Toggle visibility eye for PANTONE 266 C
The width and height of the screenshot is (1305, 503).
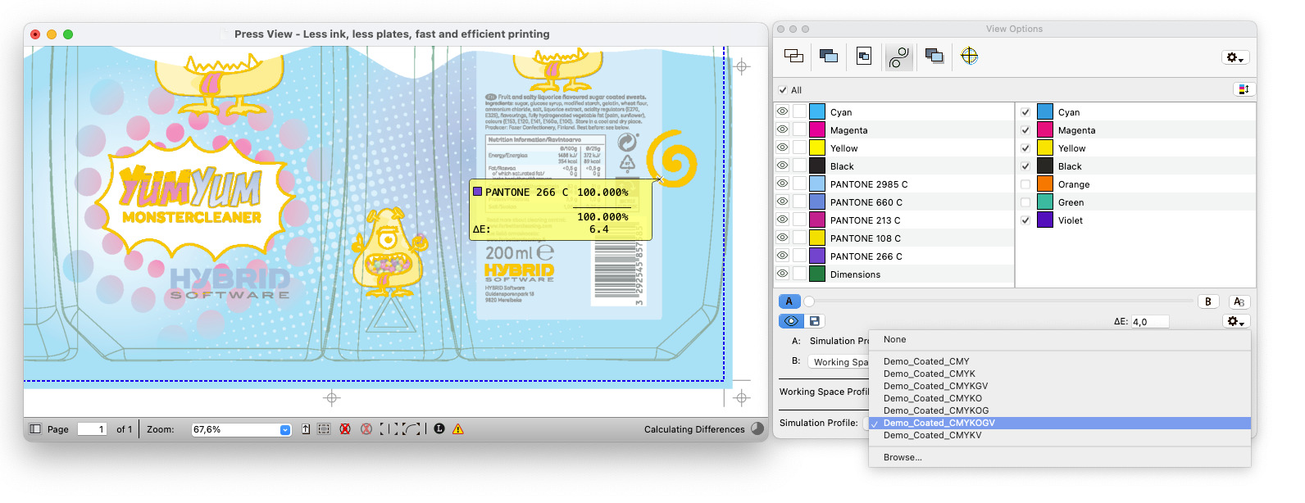click(x=782, y=256)
